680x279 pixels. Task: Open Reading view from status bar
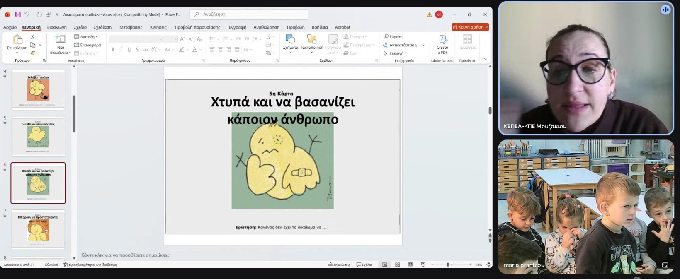pos(410,265)
